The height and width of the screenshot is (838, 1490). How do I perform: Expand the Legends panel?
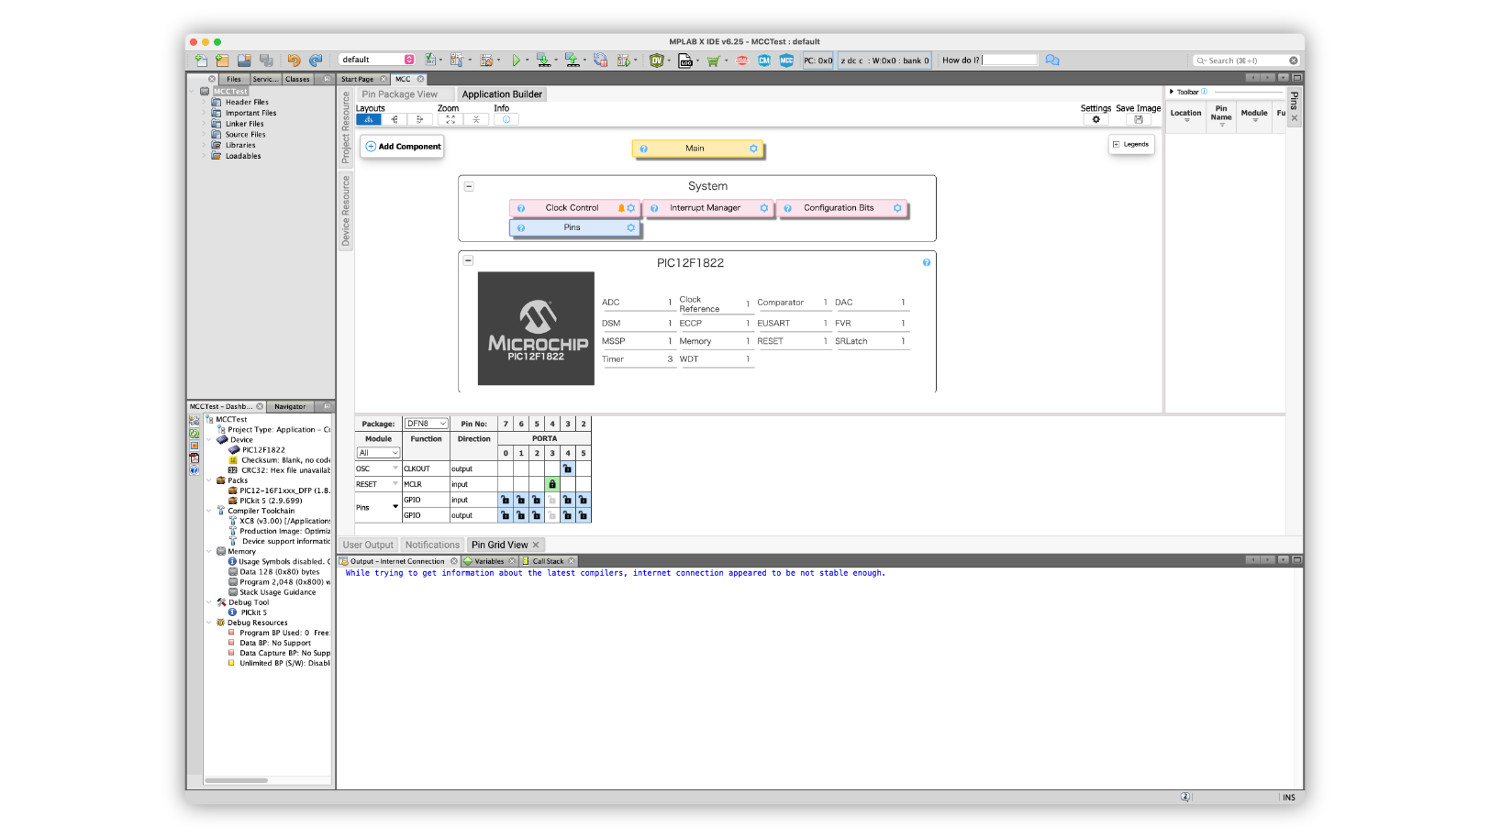coord(1131,144)
